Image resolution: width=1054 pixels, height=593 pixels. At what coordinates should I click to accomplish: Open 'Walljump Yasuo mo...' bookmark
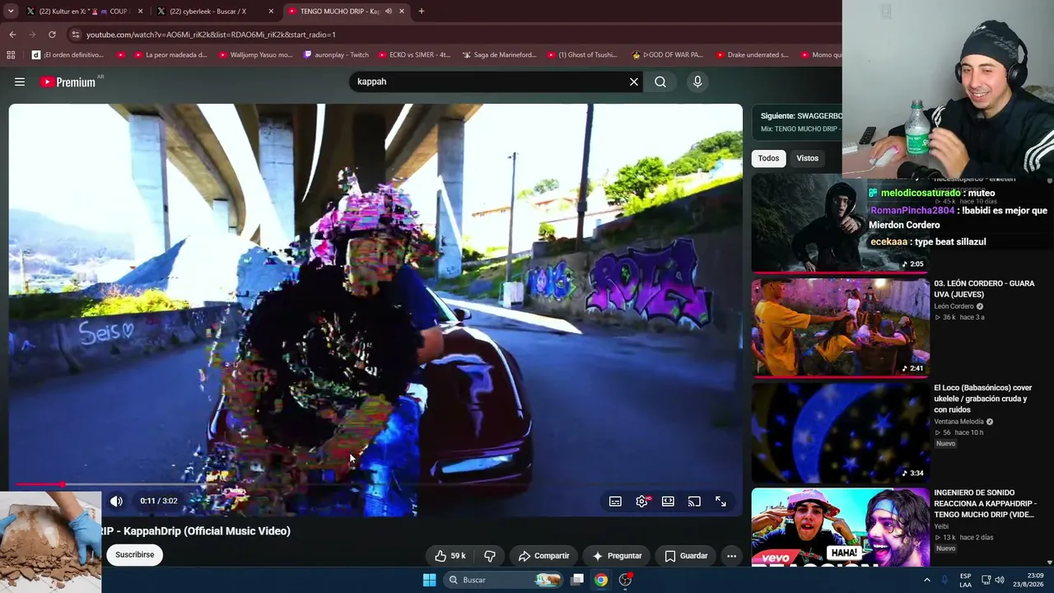(256, 55)
